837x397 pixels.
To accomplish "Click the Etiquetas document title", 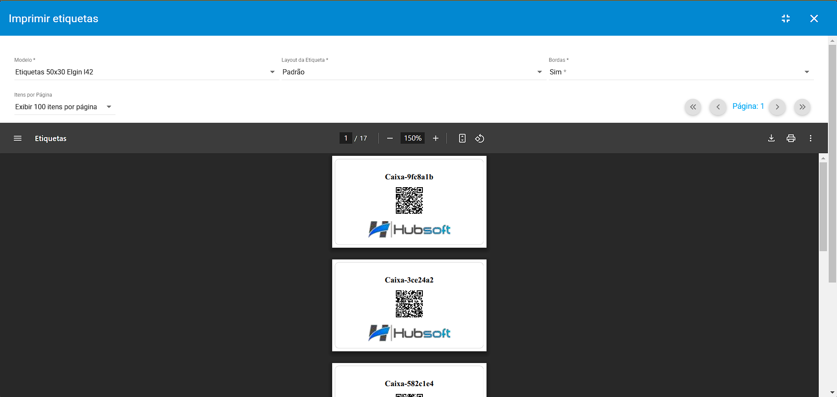I will (x=51, y=138).
